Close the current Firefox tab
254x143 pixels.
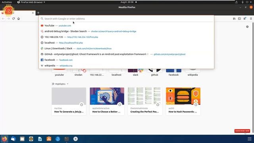pyautogui.click(x=33, y=13)
